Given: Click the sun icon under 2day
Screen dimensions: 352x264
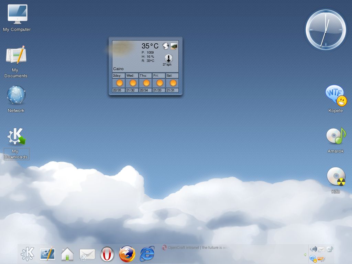Looking at the screenshot, I should click(119, 83).
